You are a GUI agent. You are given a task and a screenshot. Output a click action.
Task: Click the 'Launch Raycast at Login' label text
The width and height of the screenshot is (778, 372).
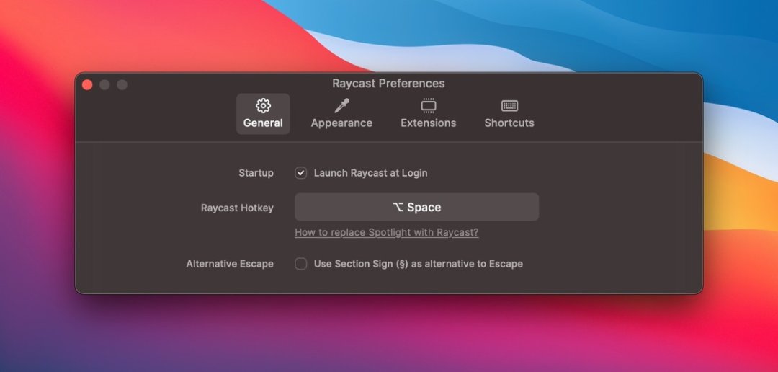[370, 173]
